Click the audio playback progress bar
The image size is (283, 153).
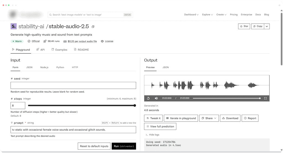(x=227, y=98)
